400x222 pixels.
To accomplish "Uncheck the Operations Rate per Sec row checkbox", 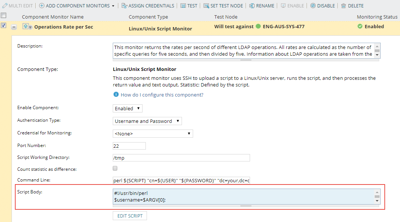I will click(3, 26).
